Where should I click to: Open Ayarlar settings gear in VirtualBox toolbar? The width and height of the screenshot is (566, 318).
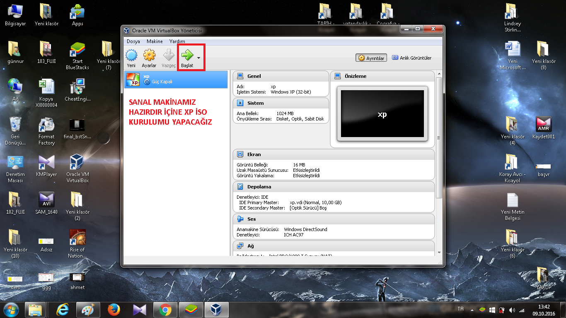149,58
